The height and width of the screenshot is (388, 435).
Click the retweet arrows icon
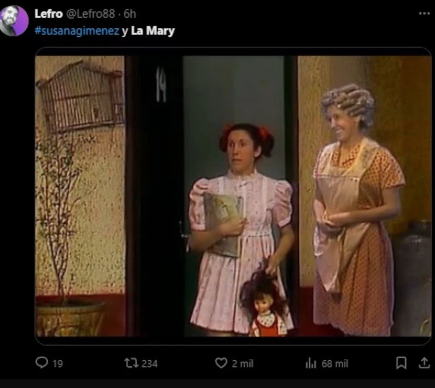[x=131, y=363]
